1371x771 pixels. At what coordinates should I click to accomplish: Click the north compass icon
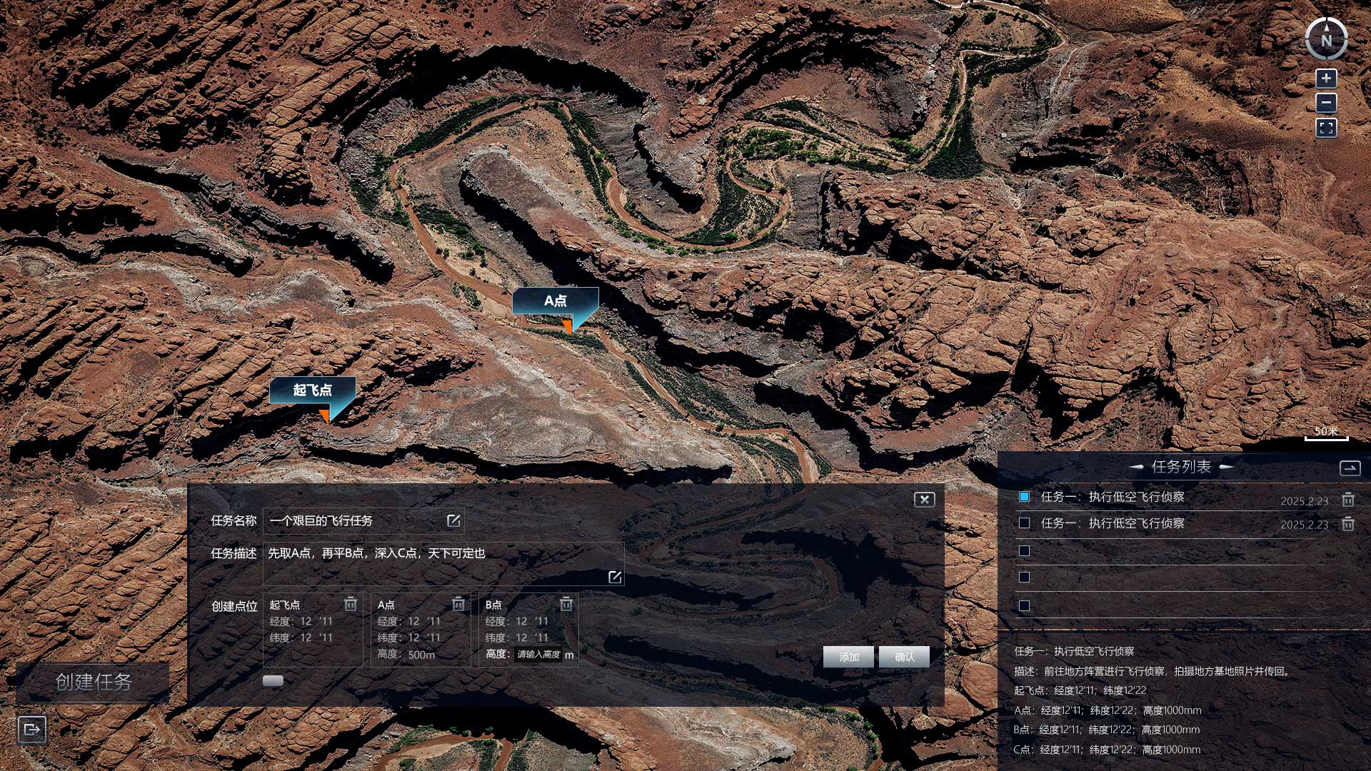[1326, 39]
